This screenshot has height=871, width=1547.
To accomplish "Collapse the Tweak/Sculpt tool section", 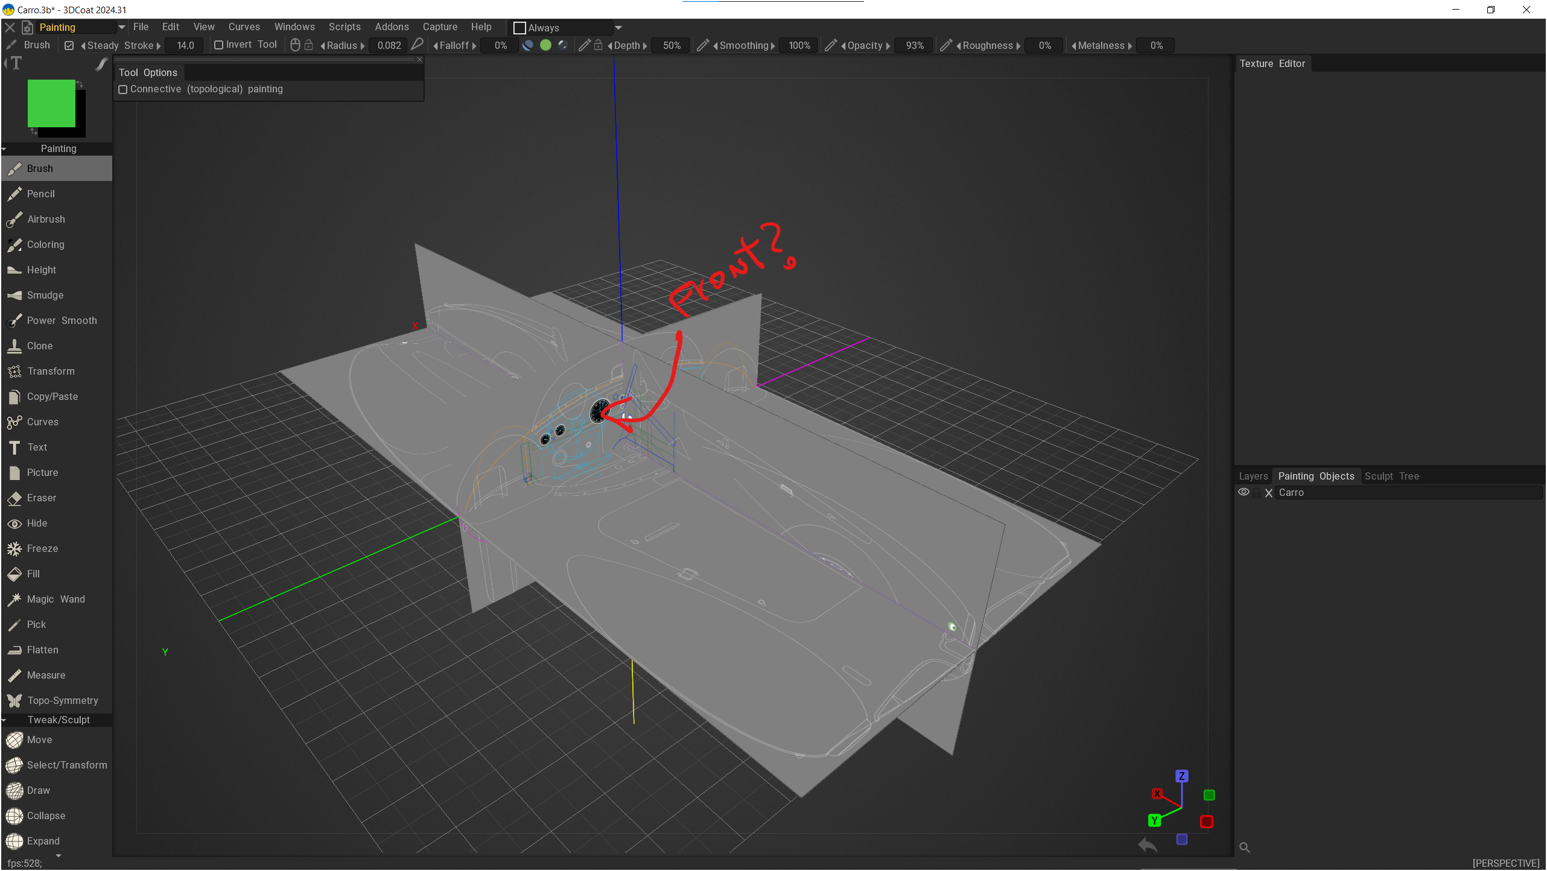I will [x=4, y=720].
